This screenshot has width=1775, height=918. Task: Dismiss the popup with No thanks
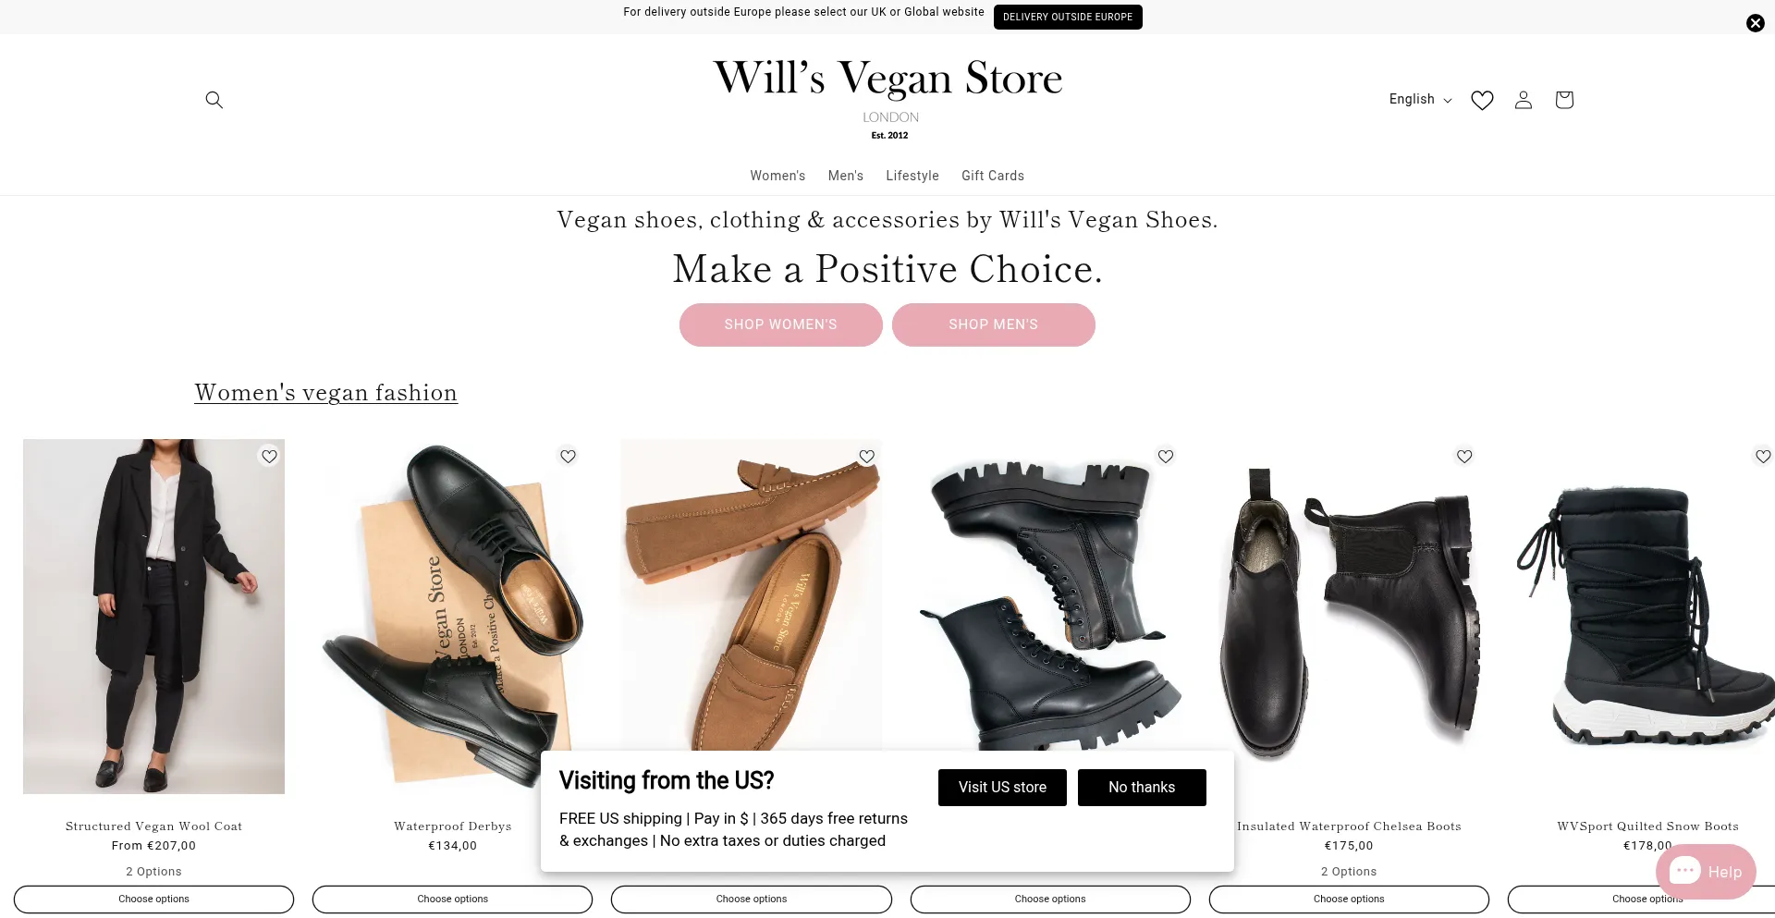1142,788
